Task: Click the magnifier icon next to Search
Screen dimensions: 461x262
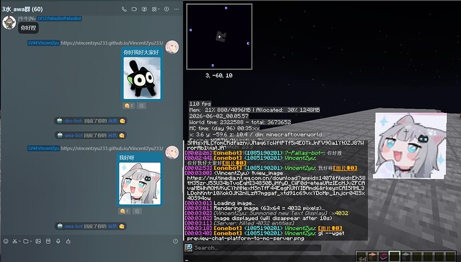Action: (x=188, y=247)
